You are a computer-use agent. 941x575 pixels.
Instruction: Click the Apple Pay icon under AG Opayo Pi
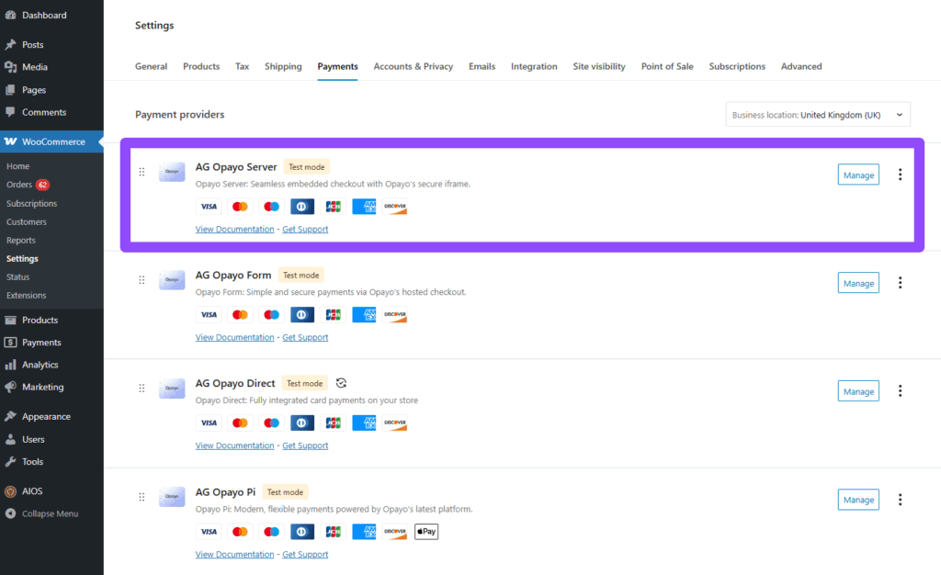point(426,532)
